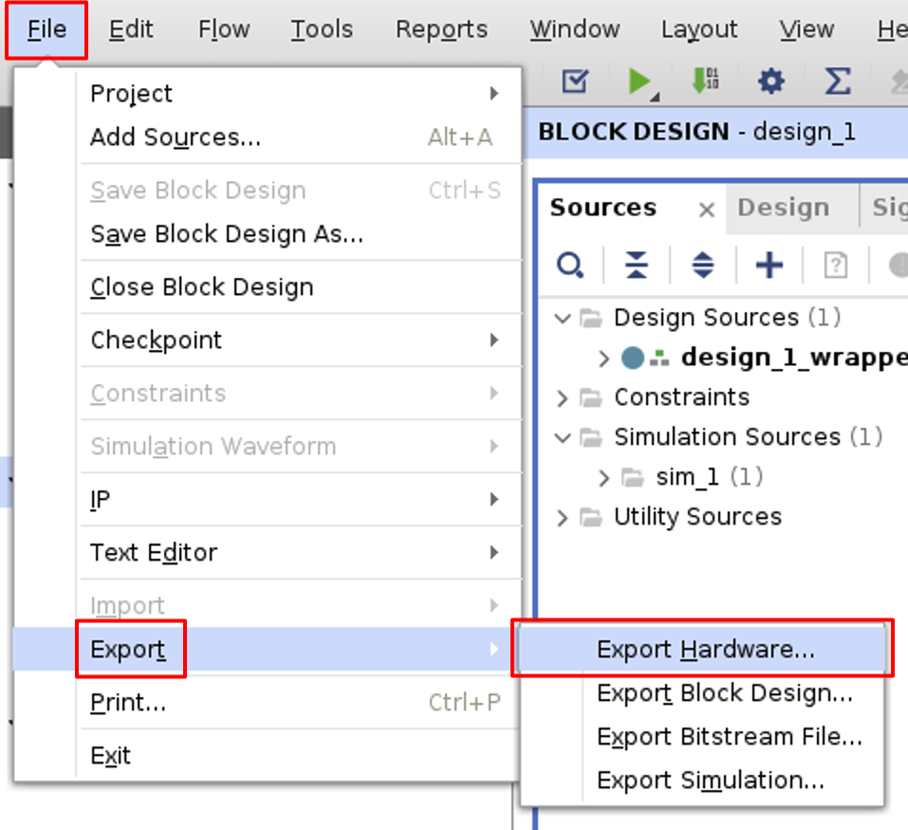Search sources using the magnifier icon
Viewport: 908px width, 830px height.
pos(569,265)
